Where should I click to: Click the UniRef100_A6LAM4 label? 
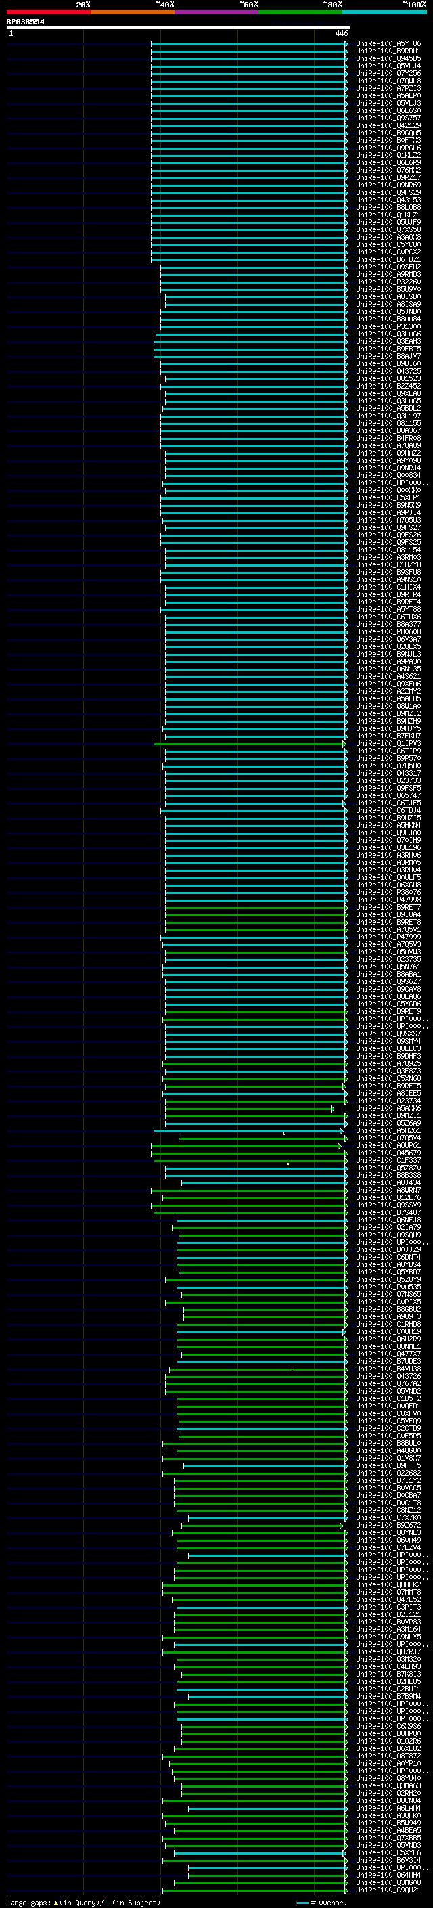(x=388, y=1809)
